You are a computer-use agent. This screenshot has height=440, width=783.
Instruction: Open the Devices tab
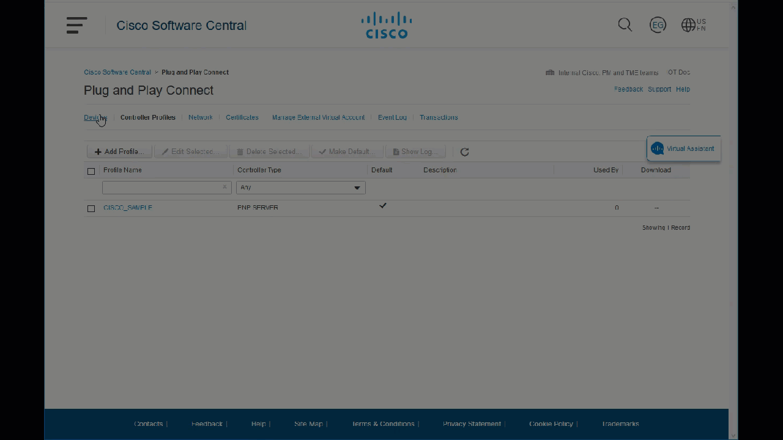coord(95,117)
